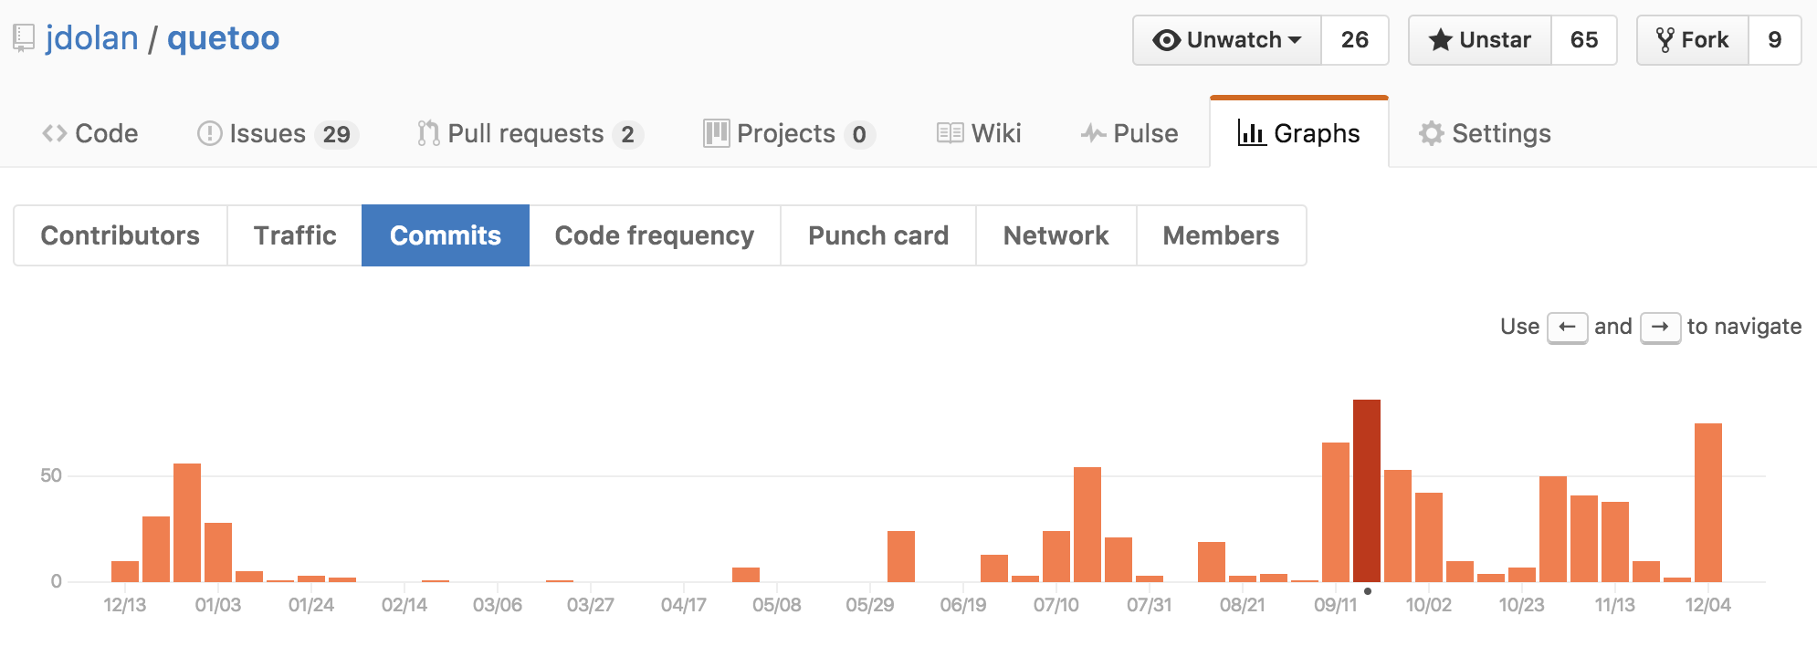Click the Projects board icon
The width and height of the screenshot is (1817, 646).
717,133
